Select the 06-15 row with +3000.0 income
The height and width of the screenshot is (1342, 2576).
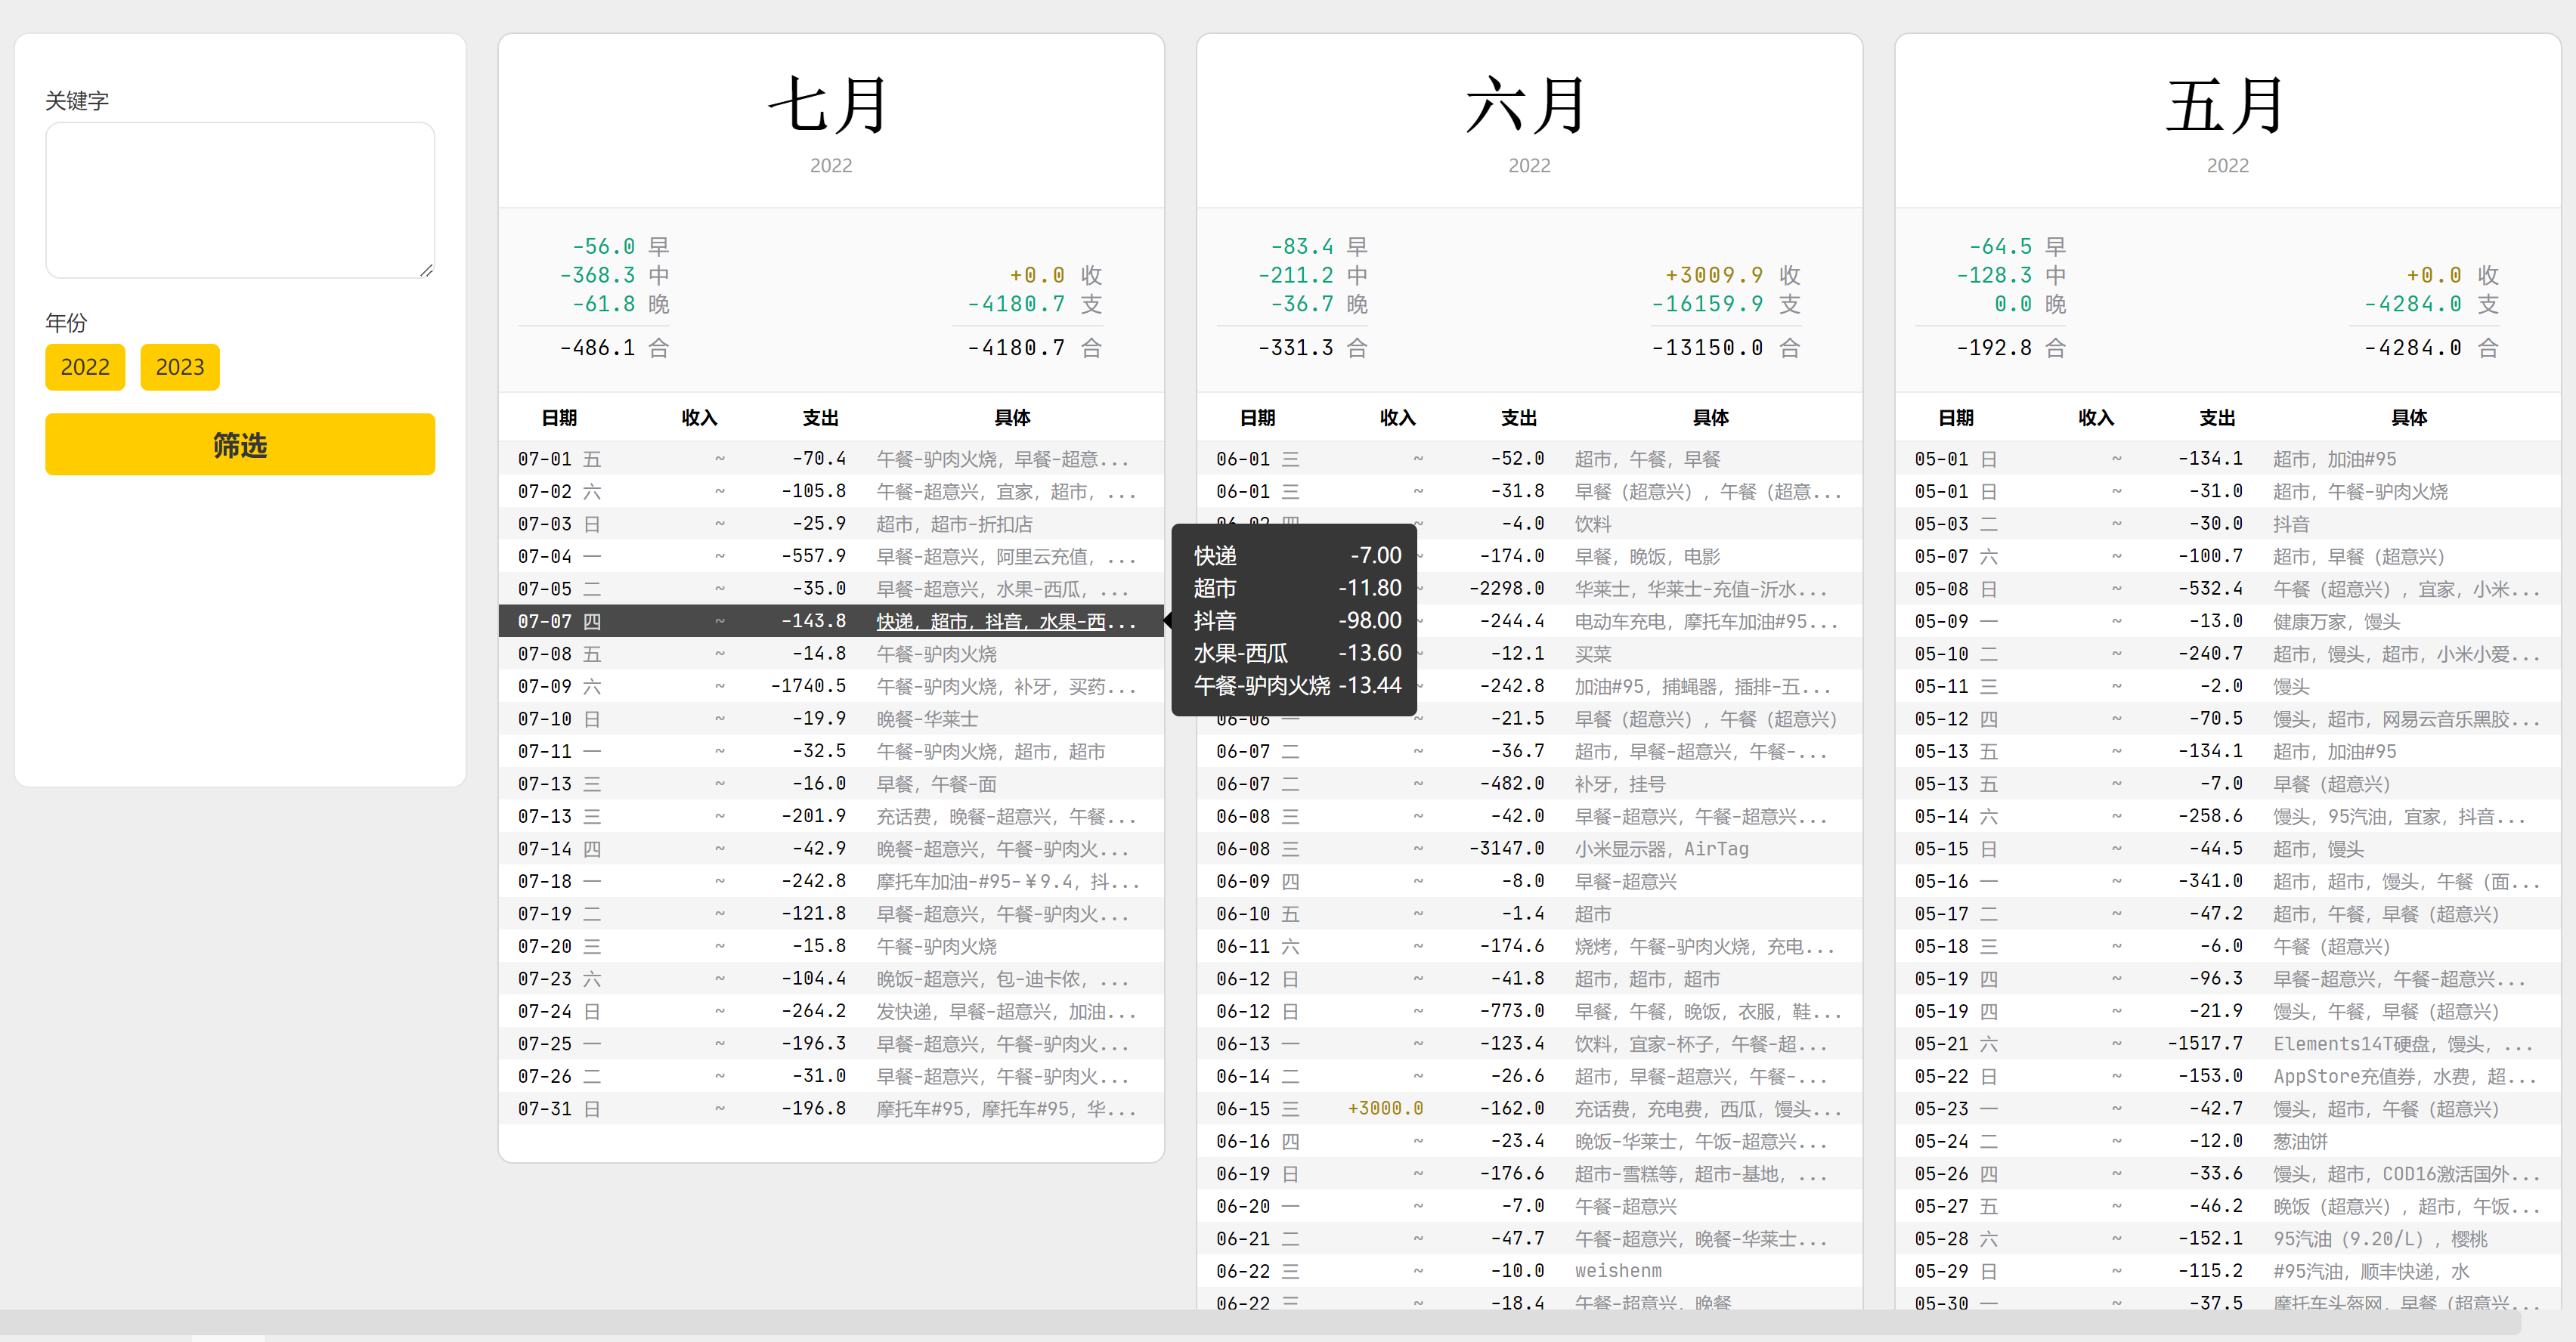1528,1108
